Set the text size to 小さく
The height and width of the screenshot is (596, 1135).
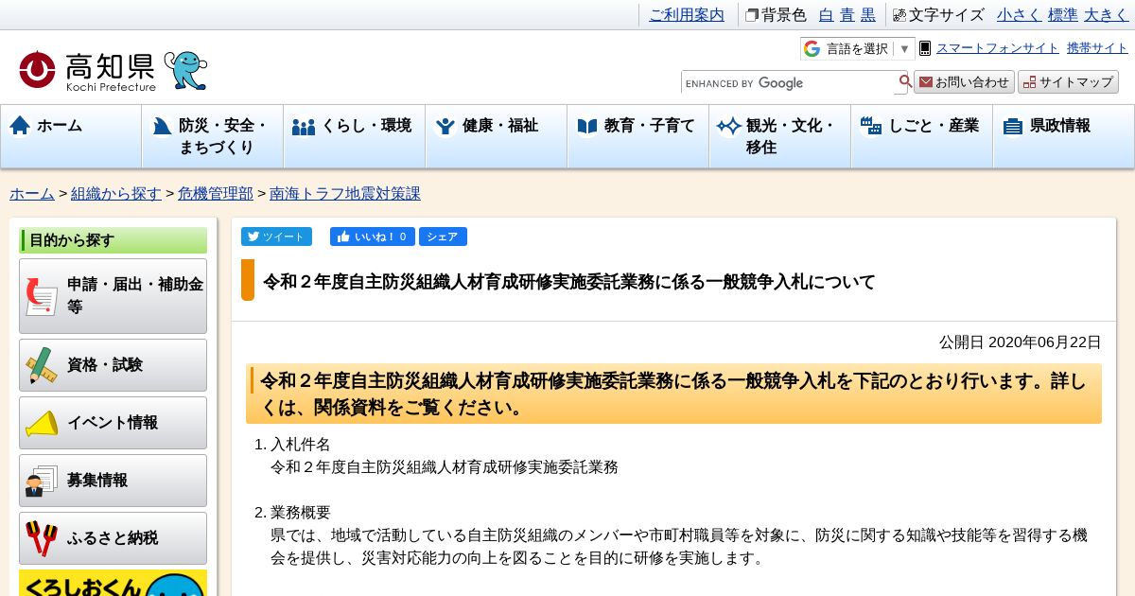[x=1020, y=14]
